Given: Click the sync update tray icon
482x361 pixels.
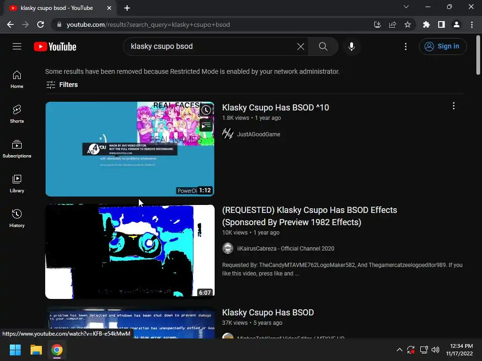Looking at the screenshot, I should click(411, 350).
